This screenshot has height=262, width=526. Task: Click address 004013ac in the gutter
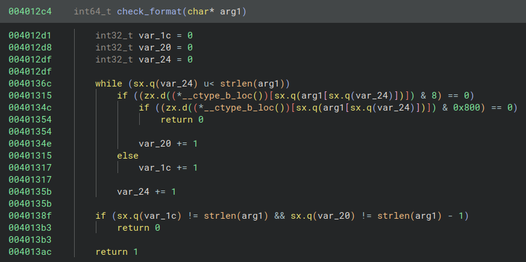(30, 252)
